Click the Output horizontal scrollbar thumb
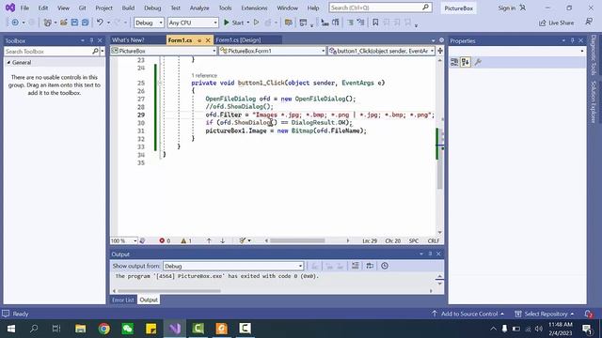Image resolution: width=602 pixels, height=338 pixels. pyautogui.click(x=169, y=291)
